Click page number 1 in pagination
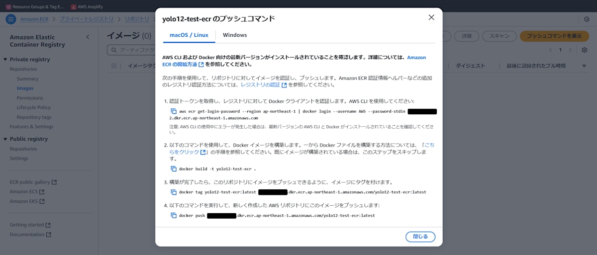Screen dimensions: 597x255 click(560, 50)
